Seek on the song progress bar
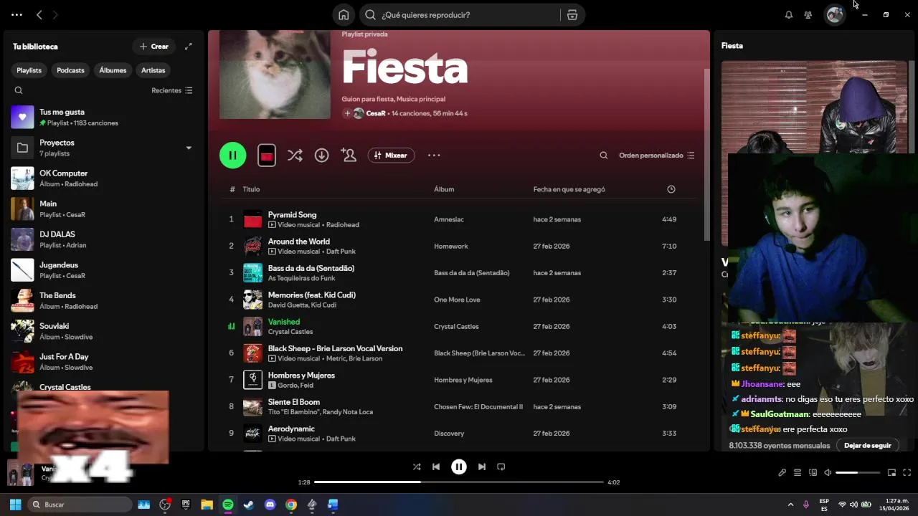 (x=459, y=482)
